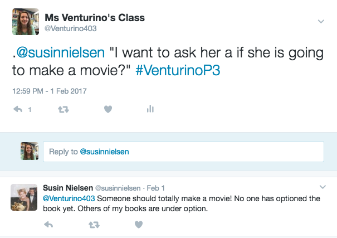
Task: Open Susin Nielsen's avatar photo
Action: (x=24, y=197)
